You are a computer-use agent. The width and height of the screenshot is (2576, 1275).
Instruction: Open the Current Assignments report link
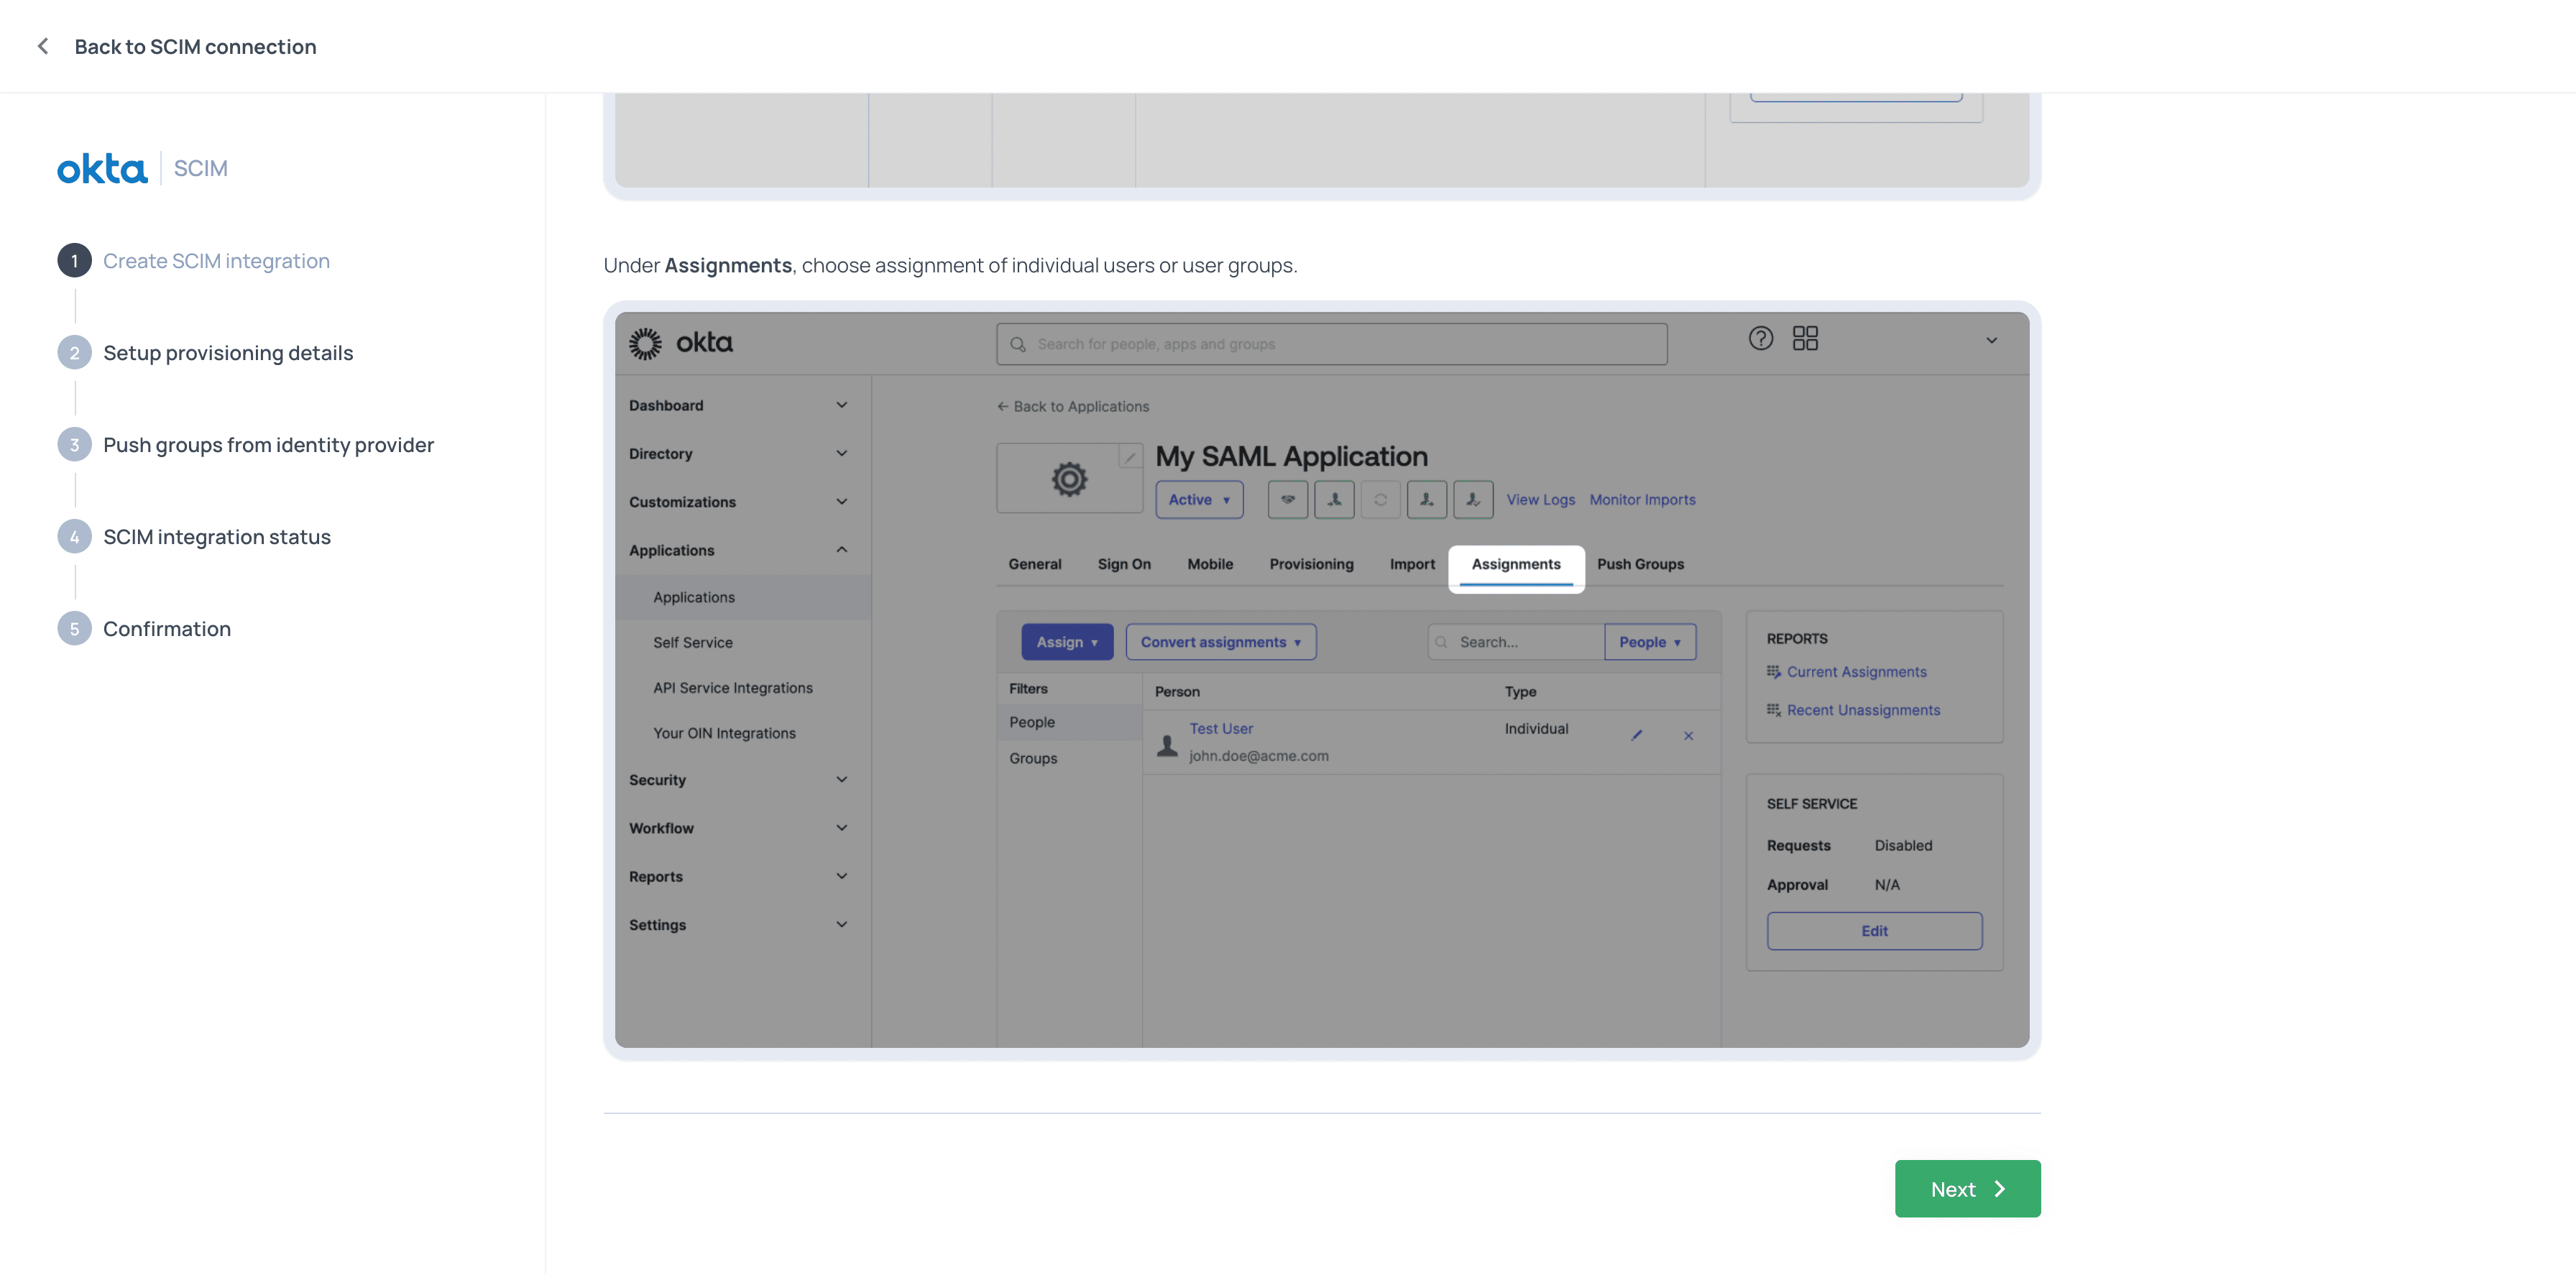(1856, 672)
